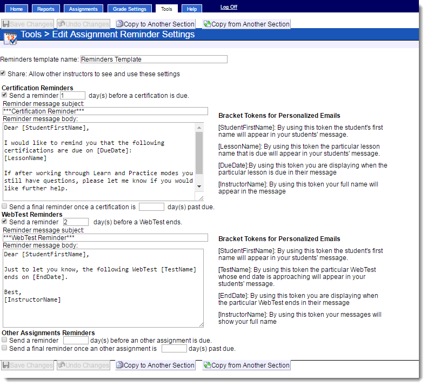Click the Other Assignments Reminders heading

48,333
